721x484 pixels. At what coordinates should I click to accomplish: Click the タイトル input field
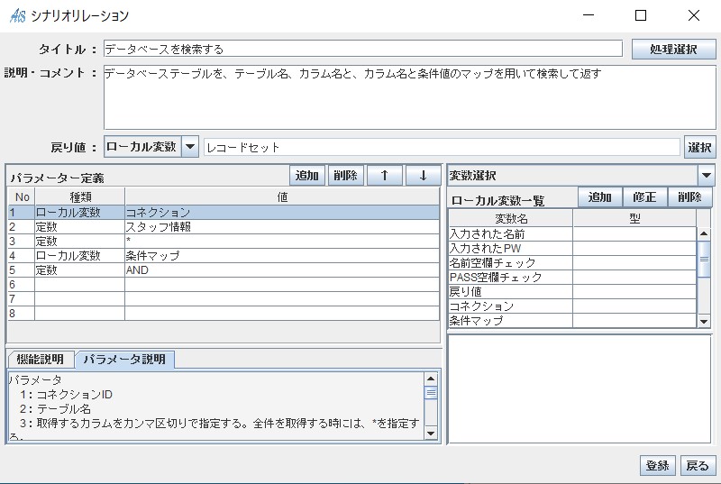coord(362,49)
